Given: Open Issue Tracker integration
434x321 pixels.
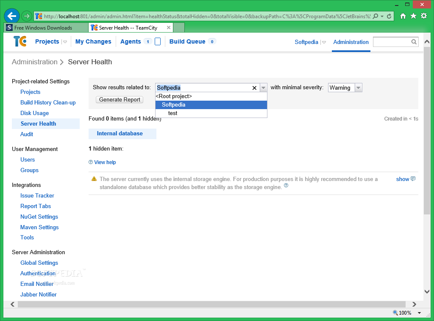Looking at the screenshot, I should [37, 195].
